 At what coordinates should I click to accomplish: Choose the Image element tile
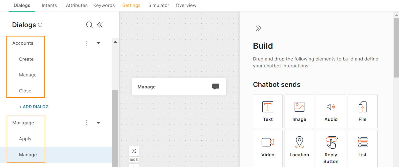299,111
